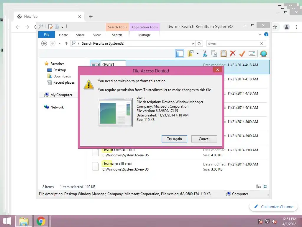
Task: Click Try Again in the dialog
Action: [x=174, y=139]
